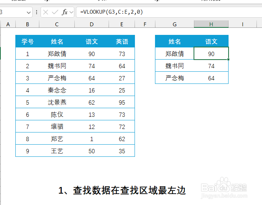Click the vertical dots handle beside Name Box
The image size is (262, 205).
click(x=37, y=12)
